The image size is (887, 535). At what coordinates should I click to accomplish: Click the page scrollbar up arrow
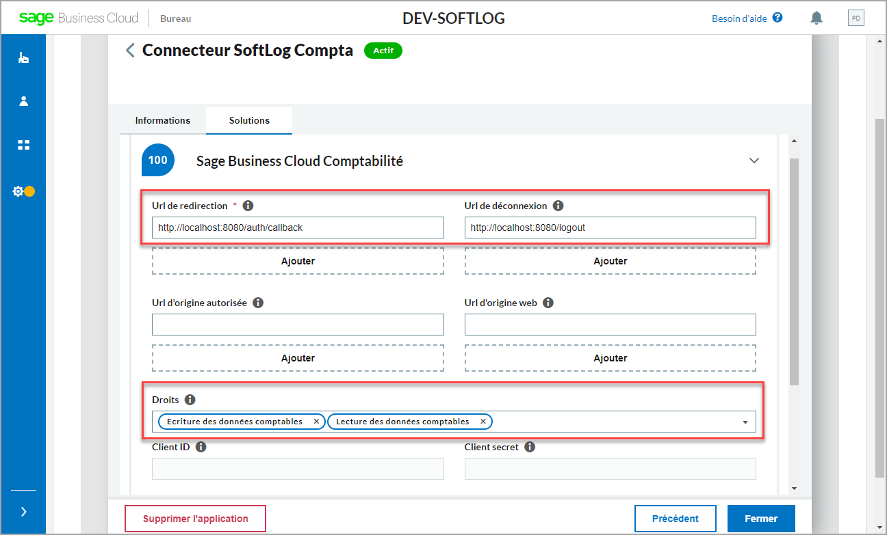[879, 41]
